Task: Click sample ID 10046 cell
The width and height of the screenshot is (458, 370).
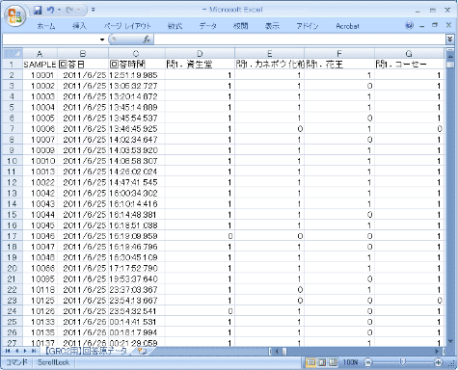Action: (40, 236)
